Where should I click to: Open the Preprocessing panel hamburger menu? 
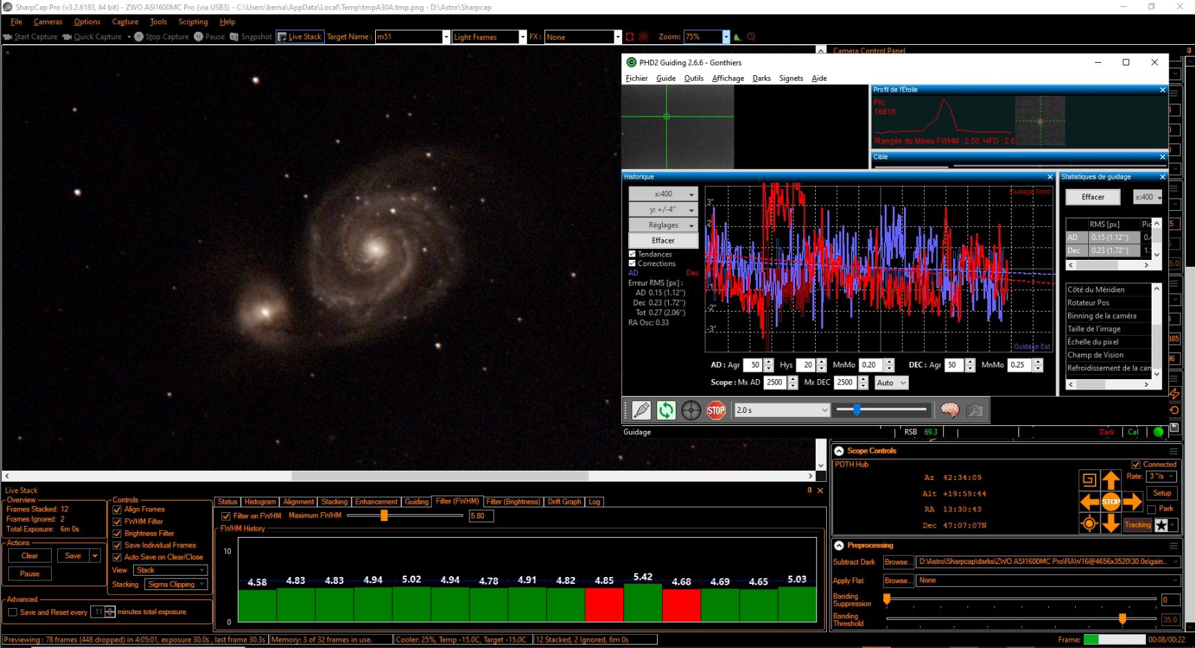[x=1174, y=545]
